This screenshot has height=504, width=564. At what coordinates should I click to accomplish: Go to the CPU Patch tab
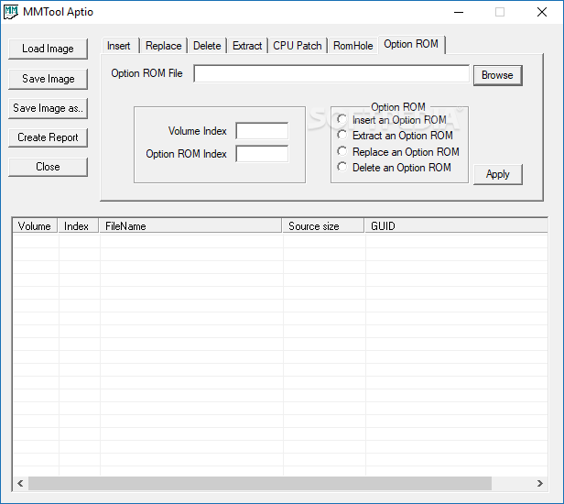pos(298,46)
